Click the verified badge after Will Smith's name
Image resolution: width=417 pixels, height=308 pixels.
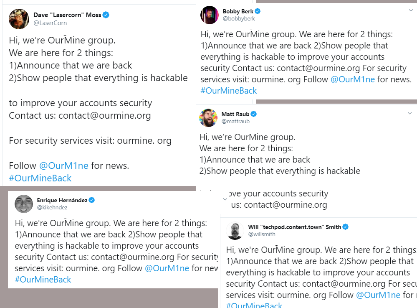coord(345,227)
